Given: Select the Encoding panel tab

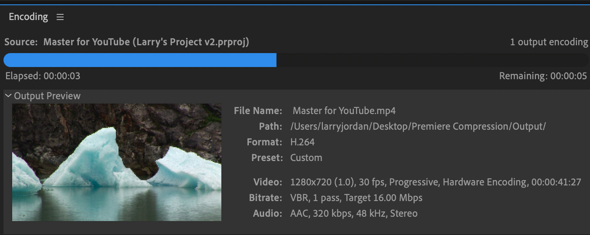Looking at the screenshot, I should 28,17.
